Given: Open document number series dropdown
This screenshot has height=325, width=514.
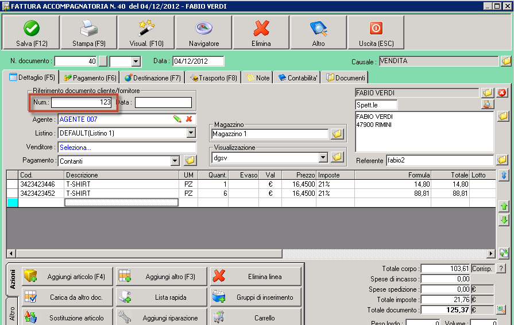Looking at the screenshot, I should 136,61.
